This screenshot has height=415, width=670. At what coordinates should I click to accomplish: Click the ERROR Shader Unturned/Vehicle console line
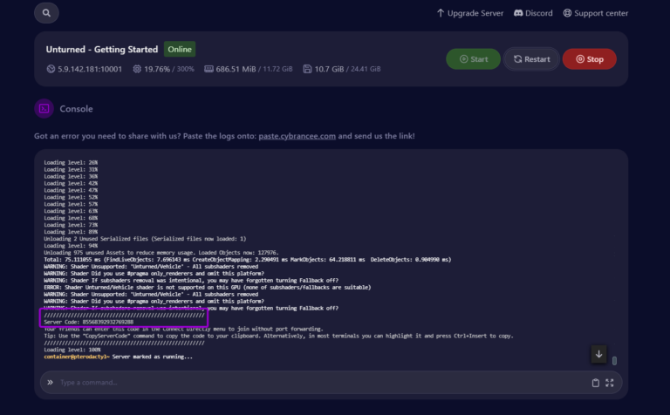click(208, 288)
